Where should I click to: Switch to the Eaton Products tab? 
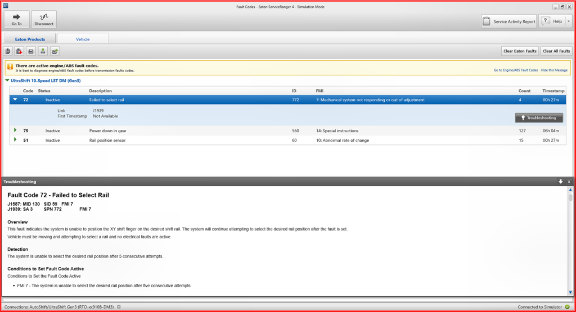(30, 39)
